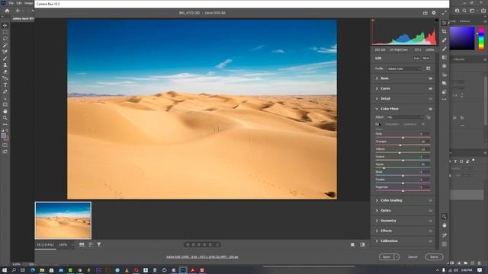Screen dimensions: 488x274
Task: Expand the Calibration panel
Action: 377,241
